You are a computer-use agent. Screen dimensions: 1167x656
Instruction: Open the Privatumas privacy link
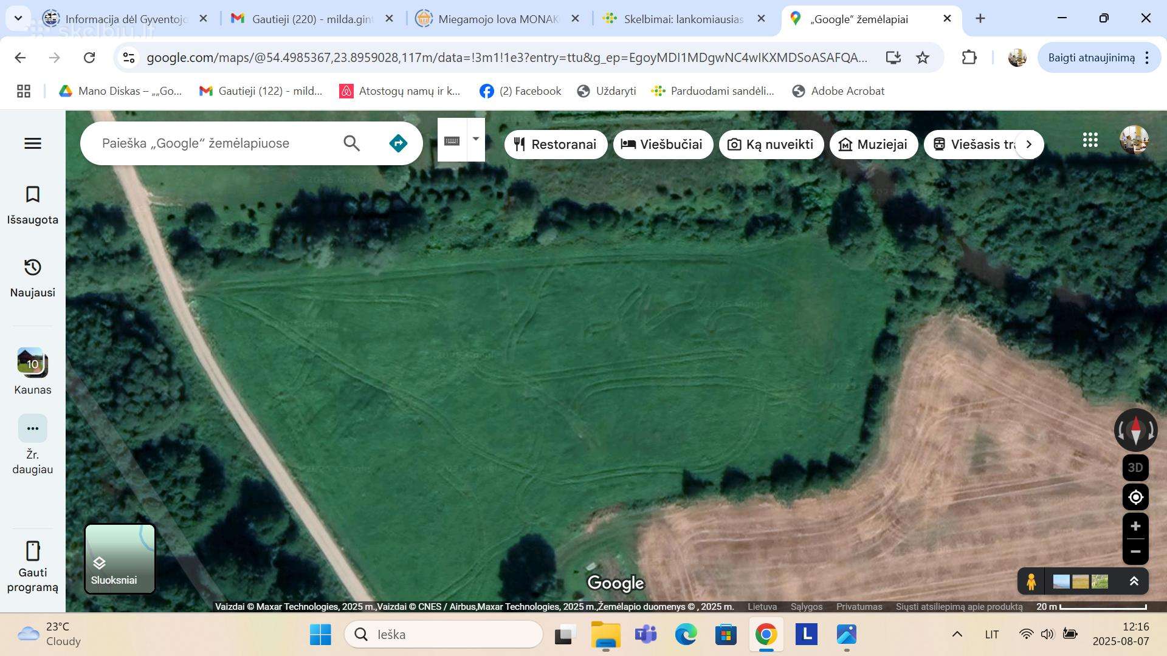[x=859, y=607]
